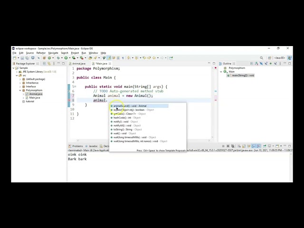
Task: Toggle Hide Non-Public Members in Outline
Action: click(271, 63)
